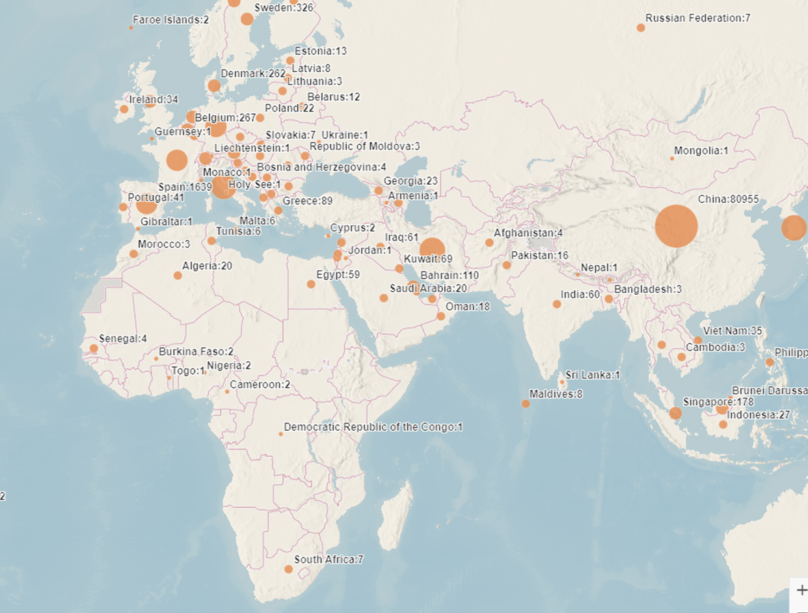The image size is (808, 613).
Task: Click the zoom in plus button
Action: click(x=801, y=589)
